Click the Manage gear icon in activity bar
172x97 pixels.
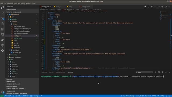click(2, 92)
